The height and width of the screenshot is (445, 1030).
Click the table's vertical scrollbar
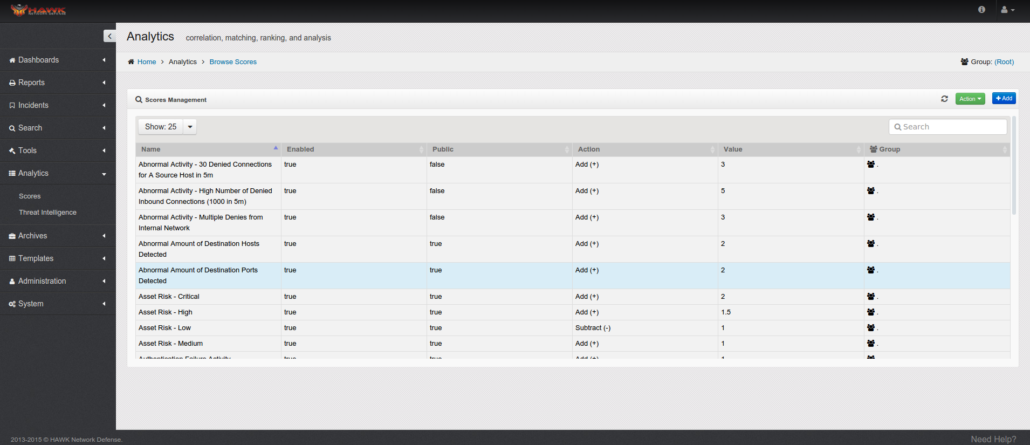pyautogui.click(x=1014, y=167)
